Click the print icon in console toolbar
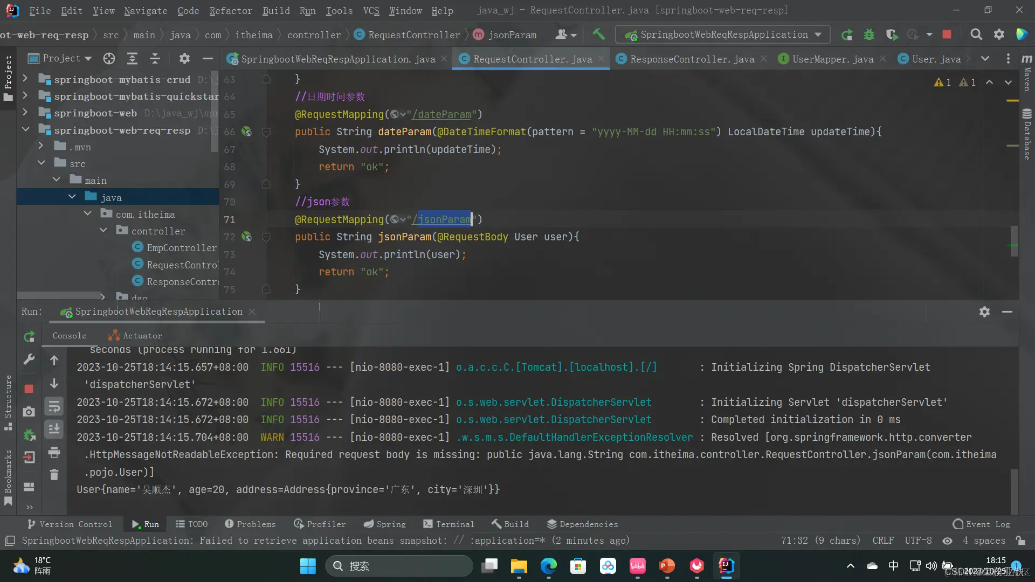1035x582 pixels. (54, 452)
